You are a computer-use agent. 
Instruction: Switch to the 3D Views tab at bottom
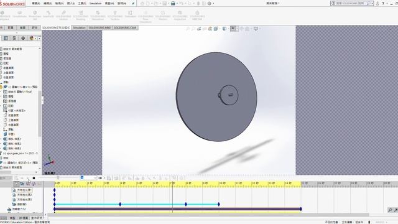24,218
